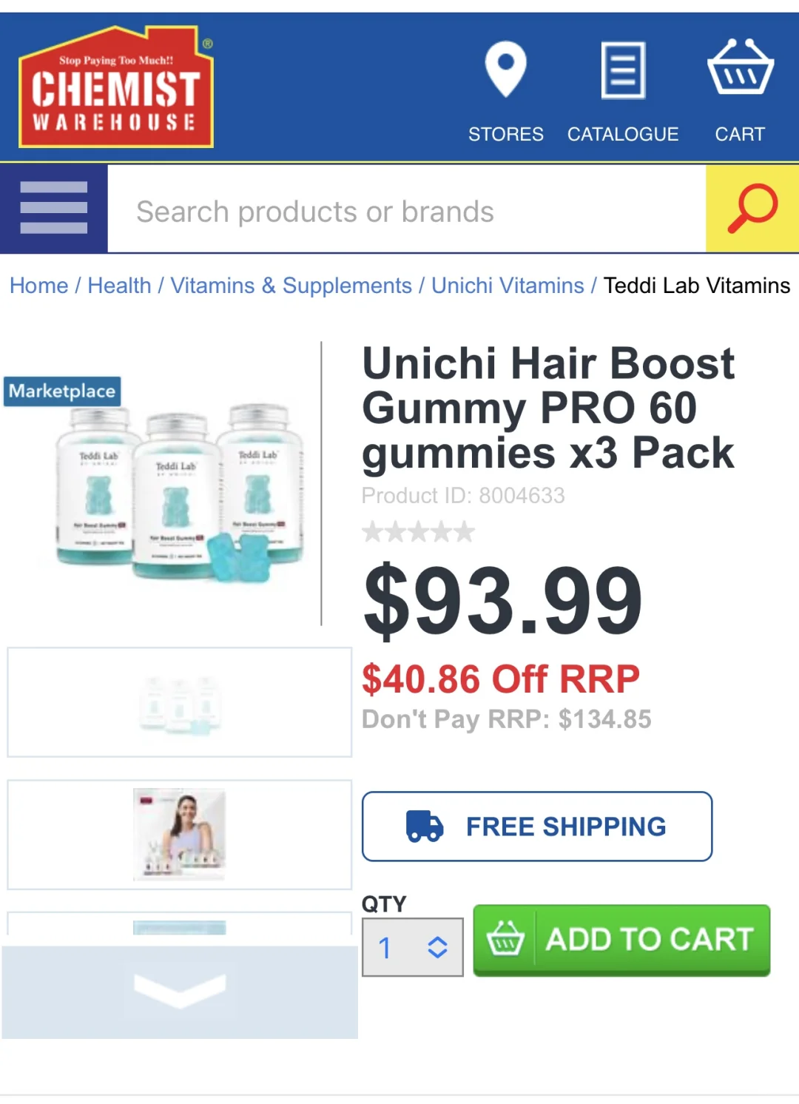Click the star rating under Product ID
The width and height of the screenshot is (799, 1104).
(419, 532)
